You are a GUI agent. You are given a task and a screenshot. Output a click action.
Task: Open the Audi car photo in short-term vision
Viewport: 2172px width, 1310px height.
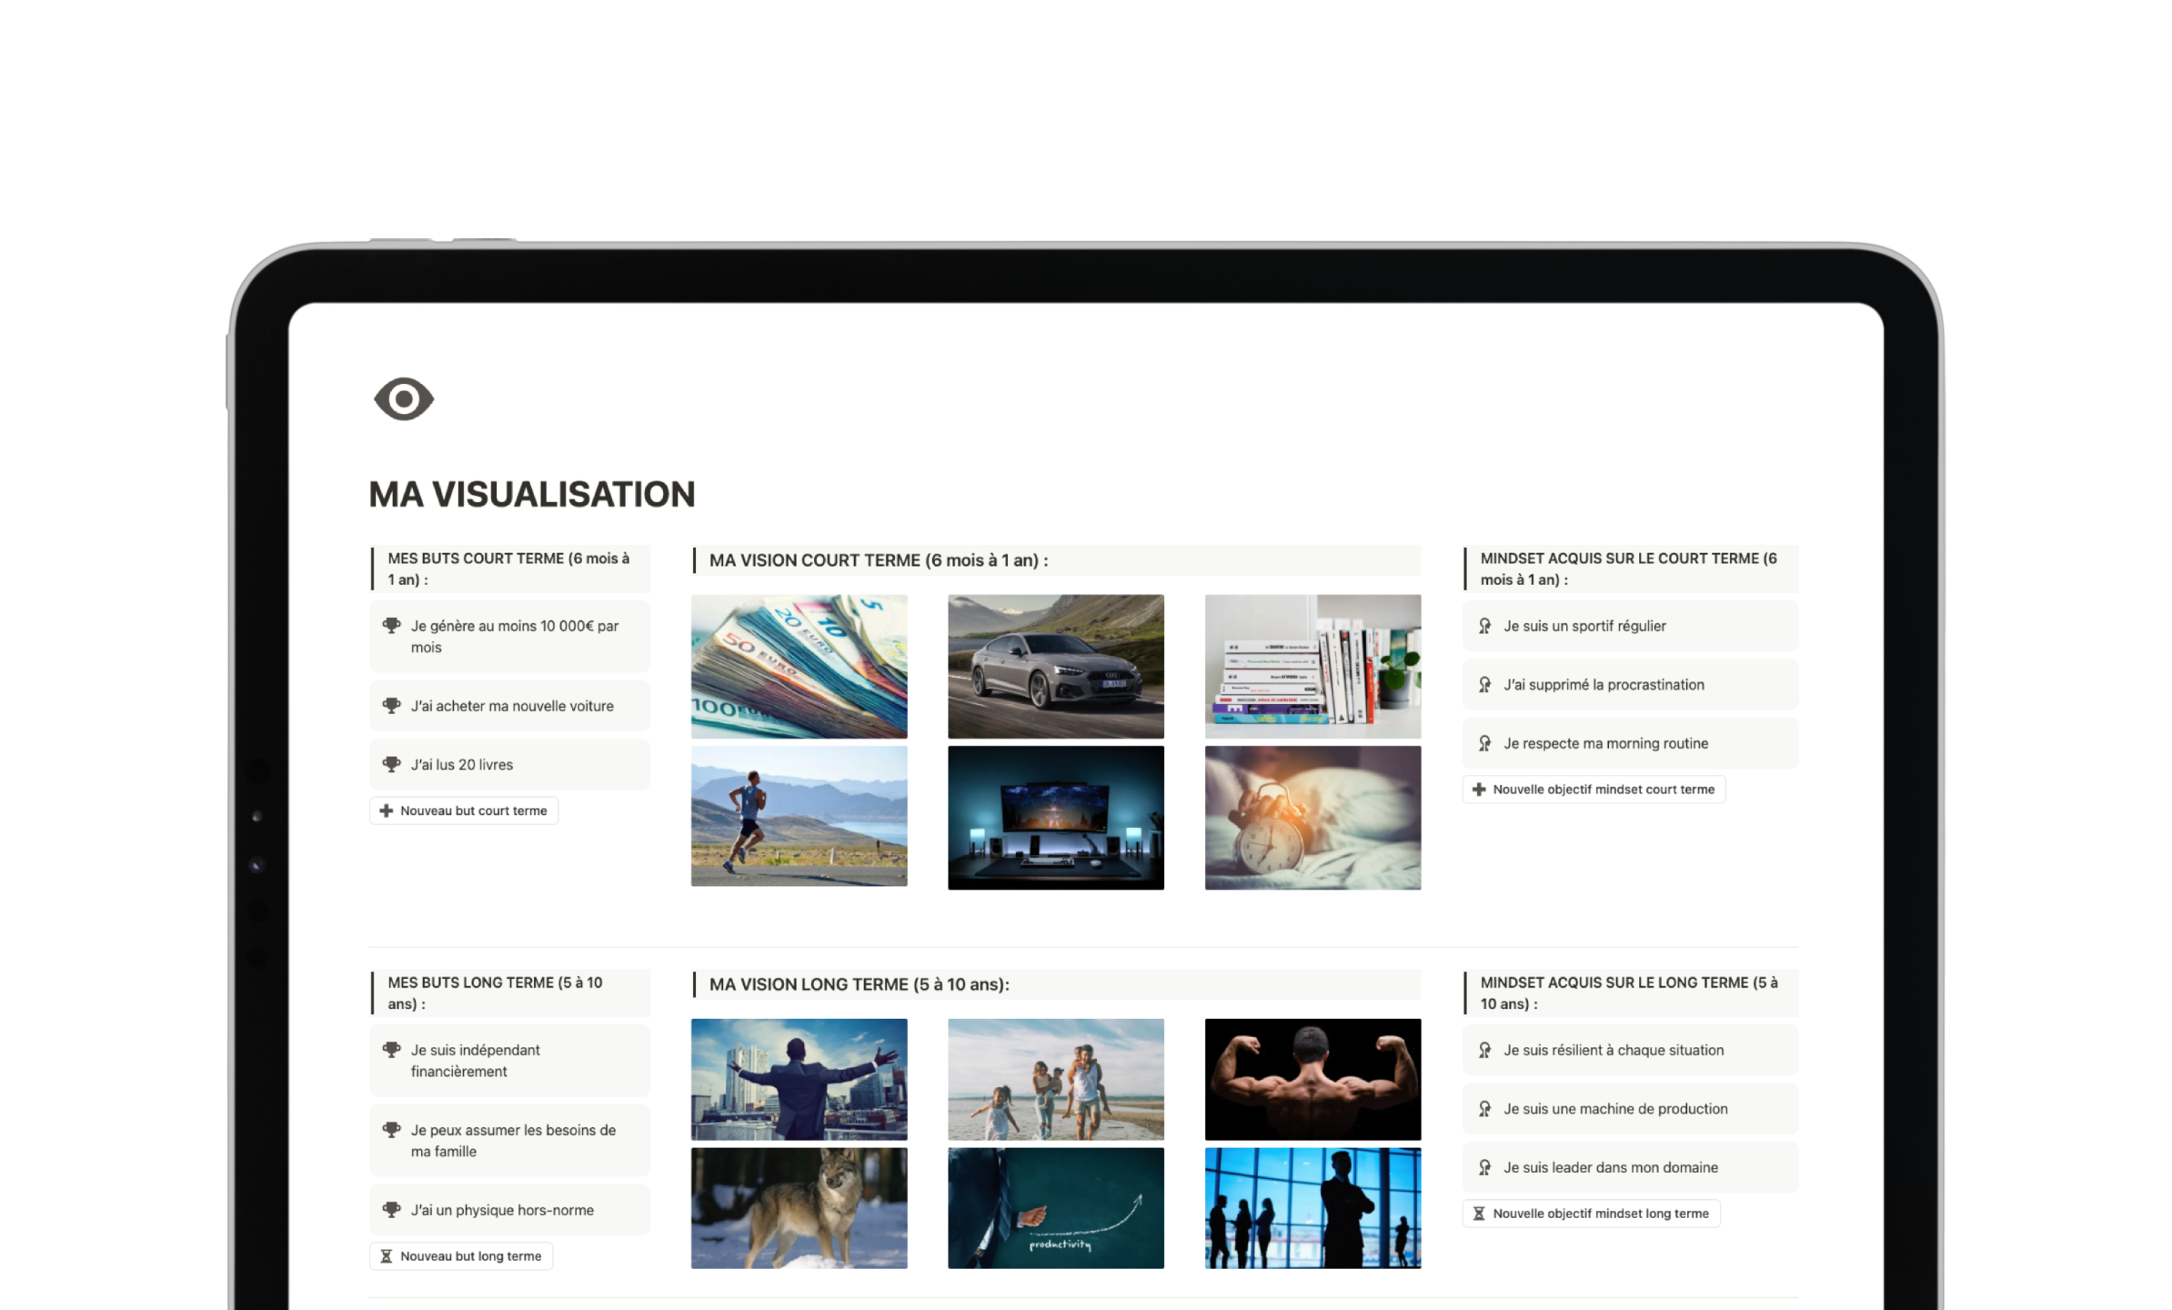click(1055, 666)
